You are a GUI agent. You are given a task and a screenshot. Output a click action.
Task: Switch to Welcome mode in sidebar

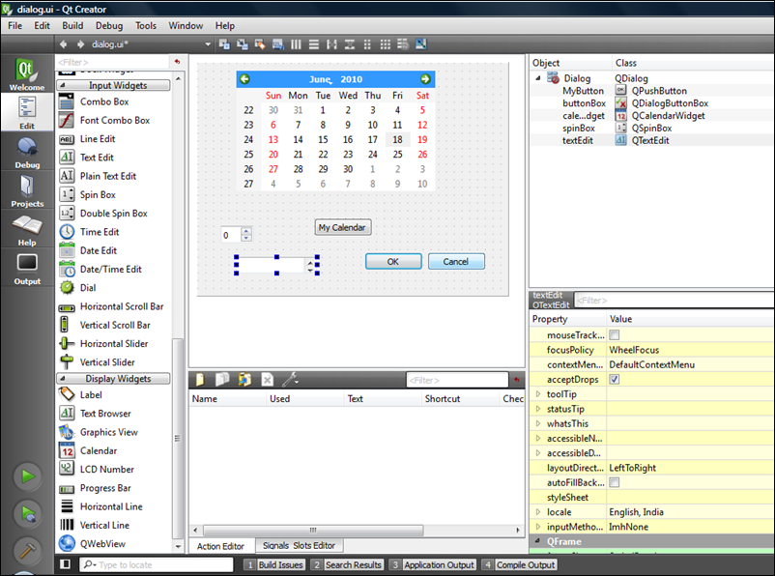pos(27,75)
